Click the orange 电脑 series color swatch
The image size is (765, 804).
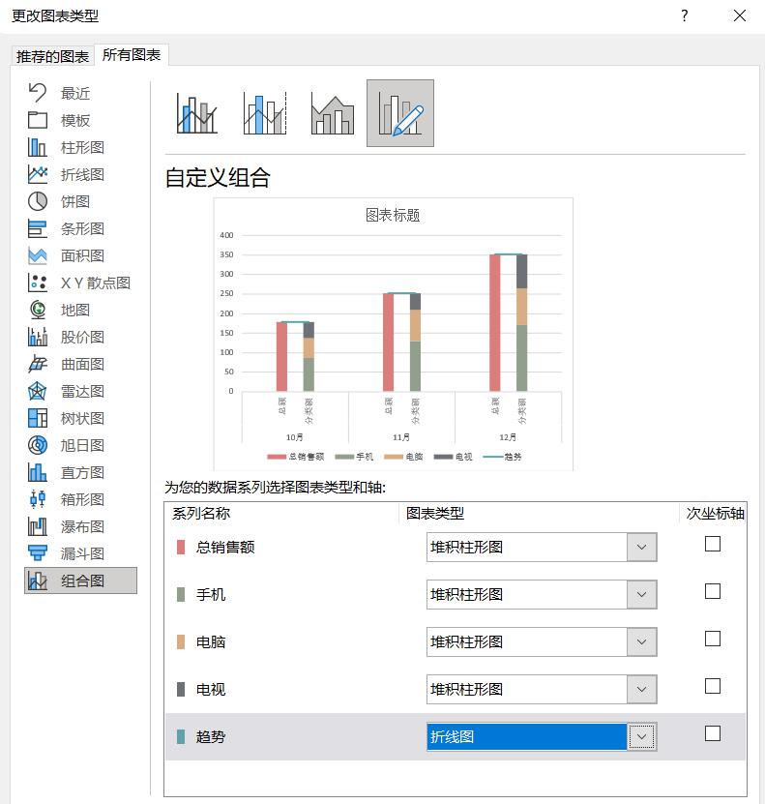pyautogui.click(x=181, y=642)
